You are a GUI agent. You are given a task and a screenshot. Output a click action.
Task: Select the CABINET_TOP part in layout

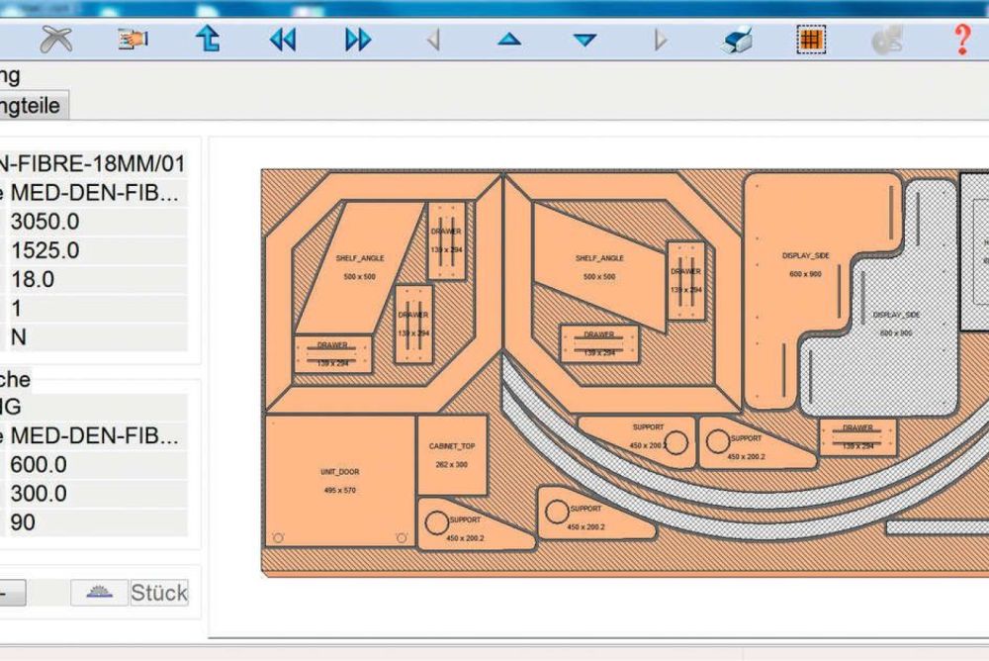pos(451,455)
